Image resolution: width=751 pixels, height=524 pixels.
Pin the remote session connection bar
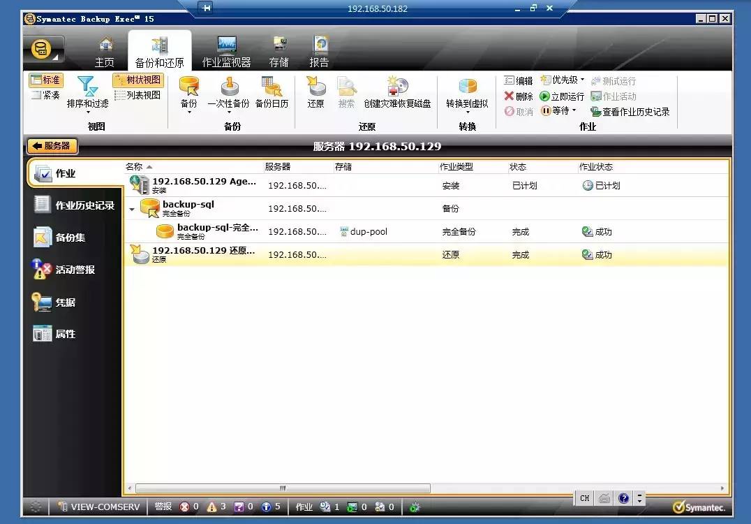click(206, 8)
